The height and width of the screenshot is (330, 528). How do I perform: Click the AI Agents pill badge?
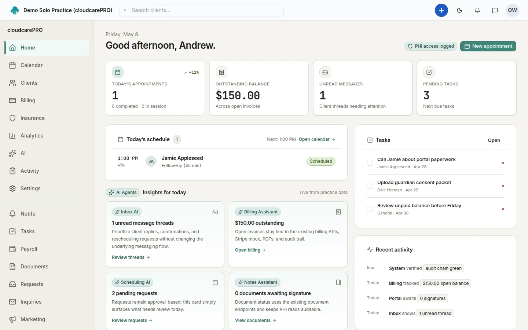[x=123, y=192]
